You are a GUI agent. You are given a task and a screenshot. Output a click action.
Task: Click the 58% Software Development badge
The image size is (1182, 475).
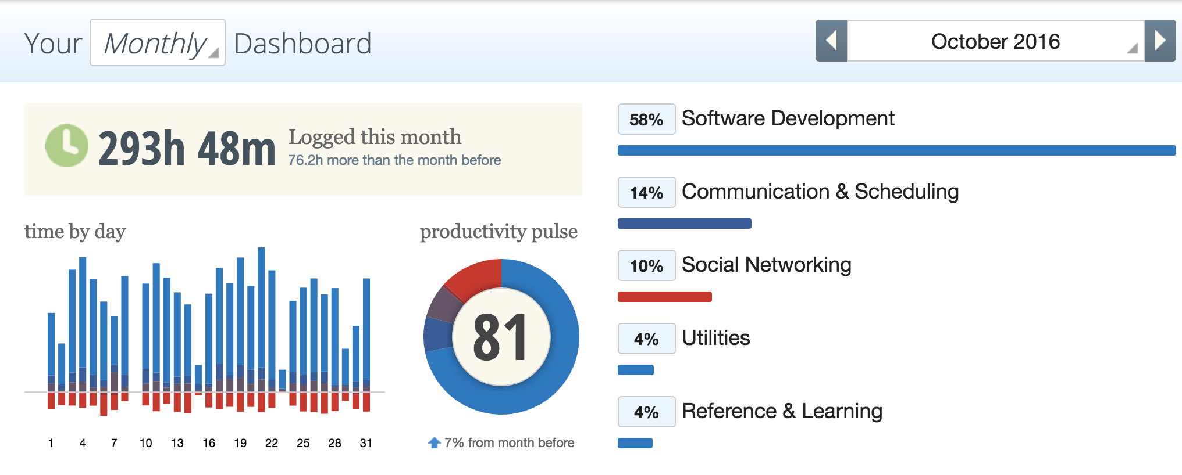click(x=646, y=119)
